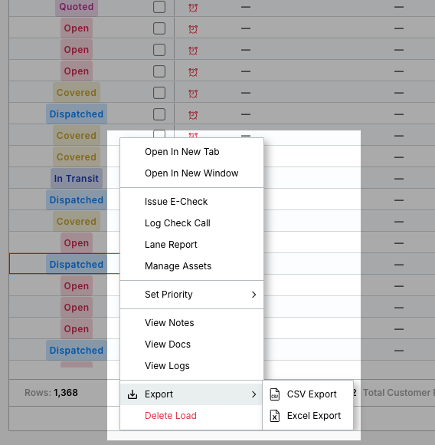435x445 pixels.
Task: Expand the Export submenu chevron
Action: [x=253, y=394]
